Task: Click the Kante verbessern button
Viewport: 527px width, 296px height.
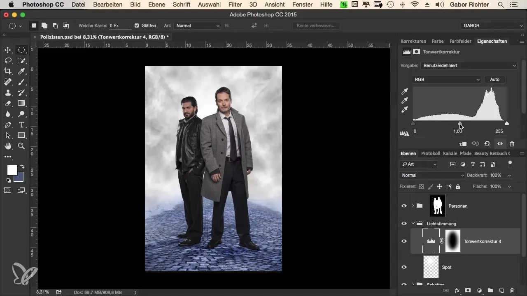Action: [x=316, y=25]
